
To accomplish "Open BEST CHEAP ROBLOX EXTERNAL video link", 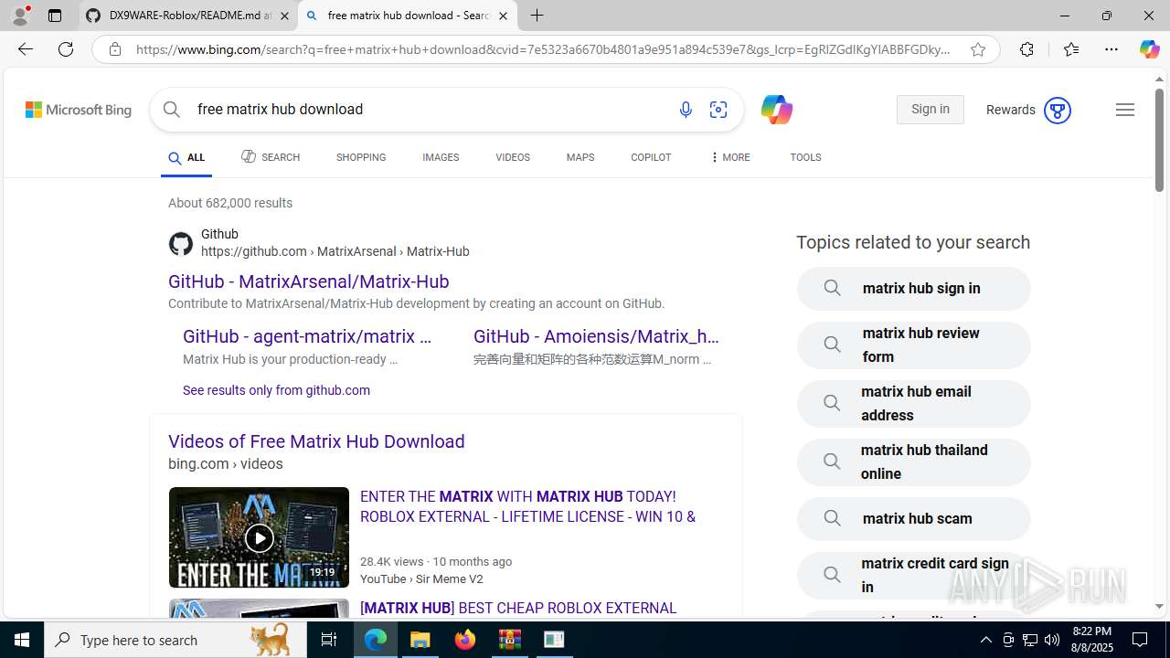I will [518, 609].
